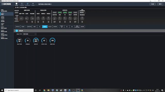Click the Feedback dial showing 30

click(28, 40)
